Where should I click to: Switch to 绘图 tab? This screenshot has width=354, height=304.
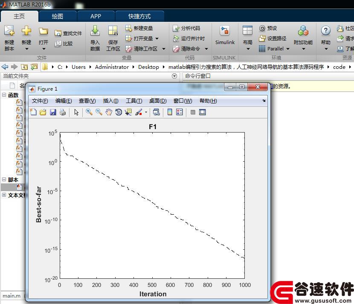58,16
